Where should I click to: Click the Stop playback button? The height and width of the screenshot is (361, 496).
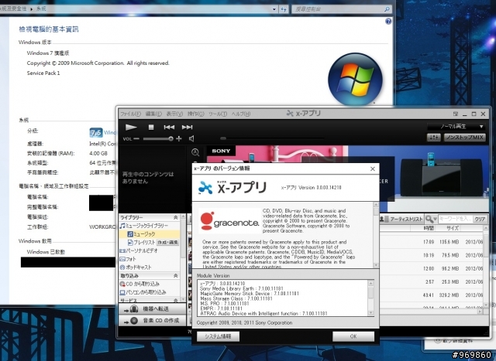click(151, 128)
